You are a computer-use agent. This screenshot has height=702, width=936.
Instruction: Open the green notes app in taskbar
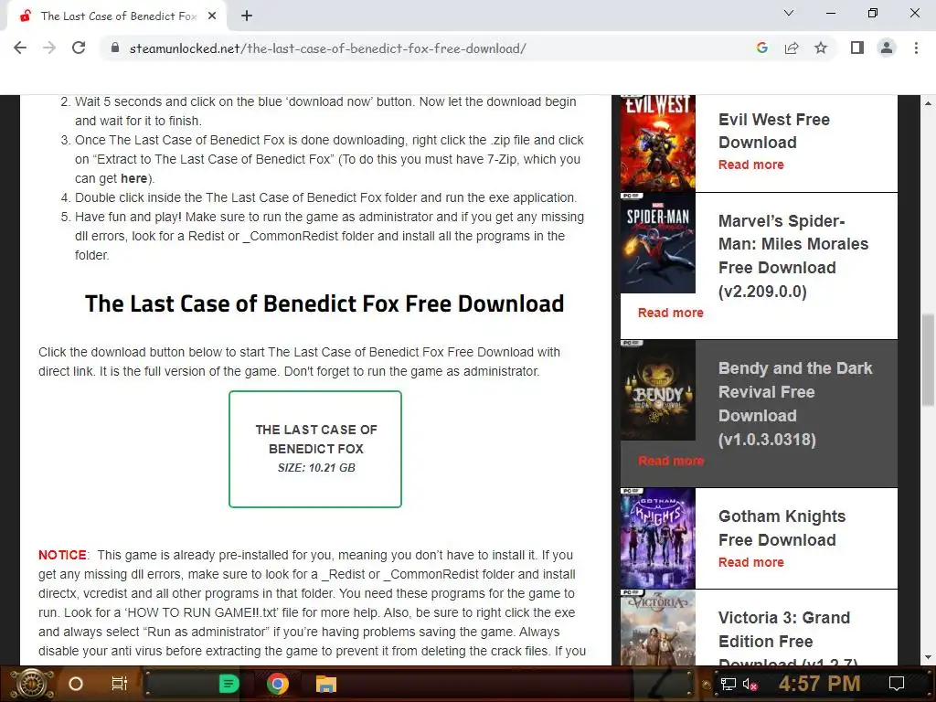point(229,684)
